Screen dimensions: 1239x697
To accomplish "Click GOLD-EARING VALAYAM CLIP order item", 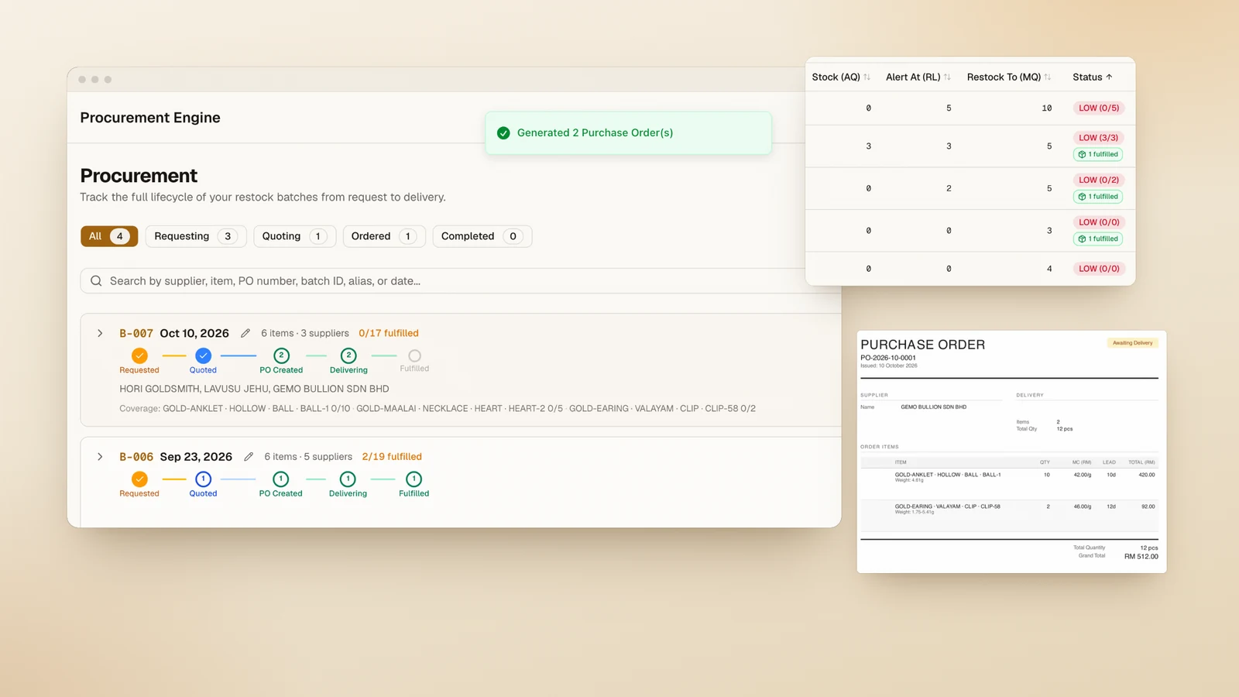I will point(947,506).
